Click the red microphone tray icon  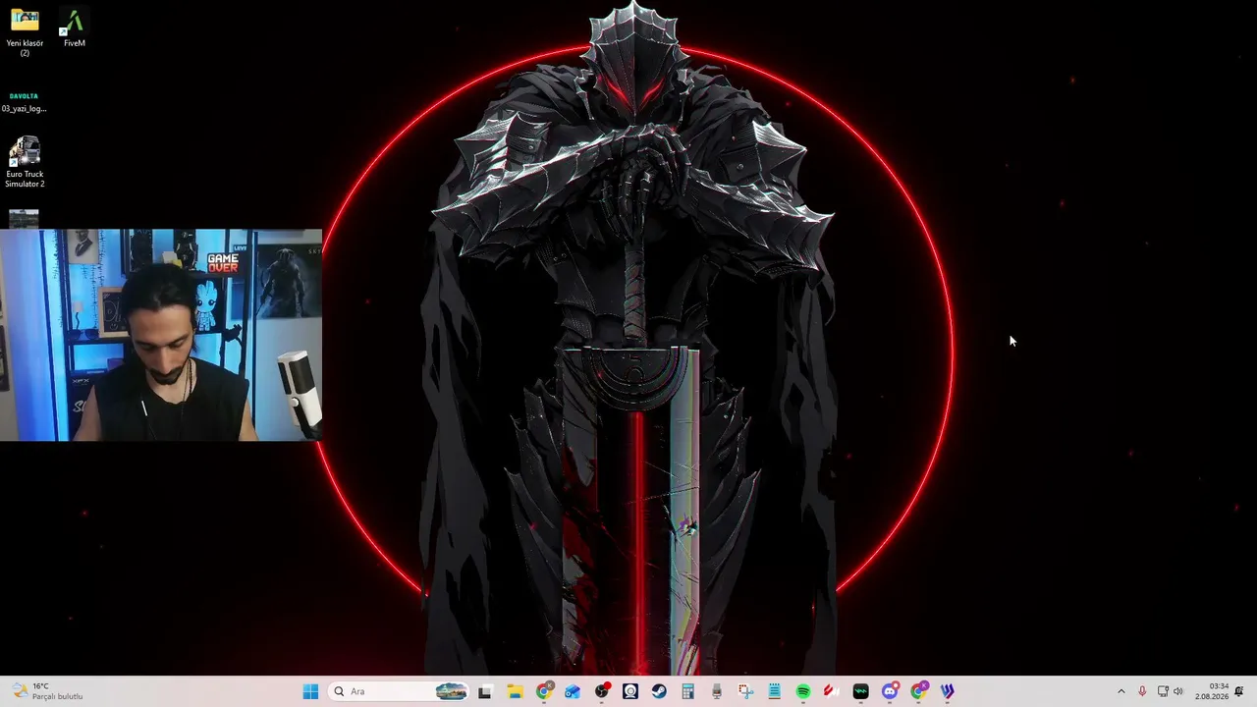[1142, 691]
